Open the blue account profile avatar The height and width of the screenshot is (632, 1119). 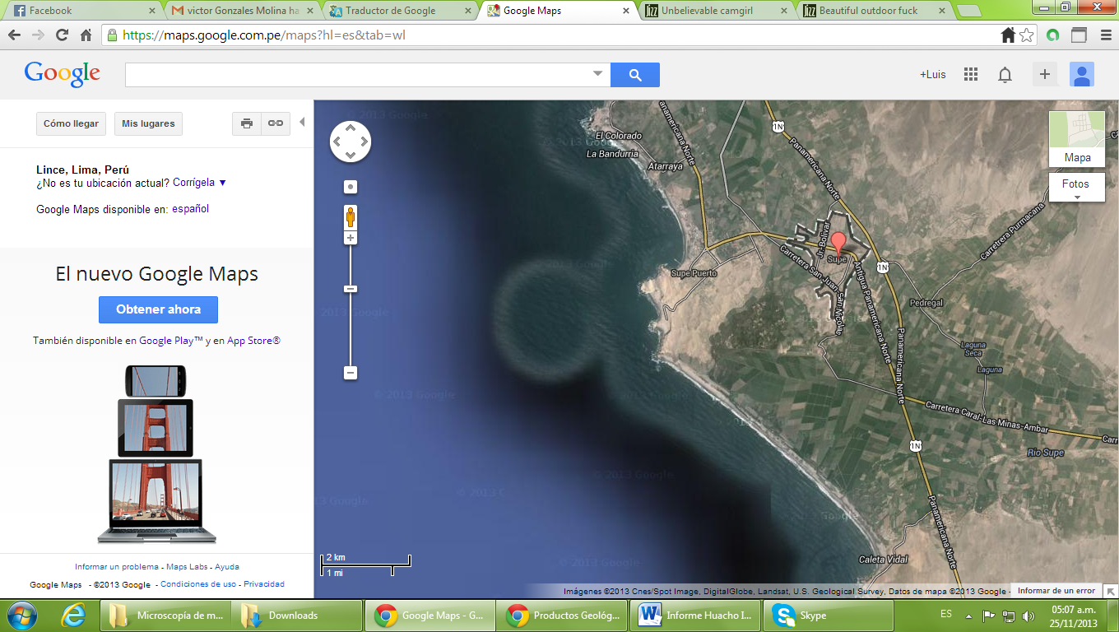1081,74
